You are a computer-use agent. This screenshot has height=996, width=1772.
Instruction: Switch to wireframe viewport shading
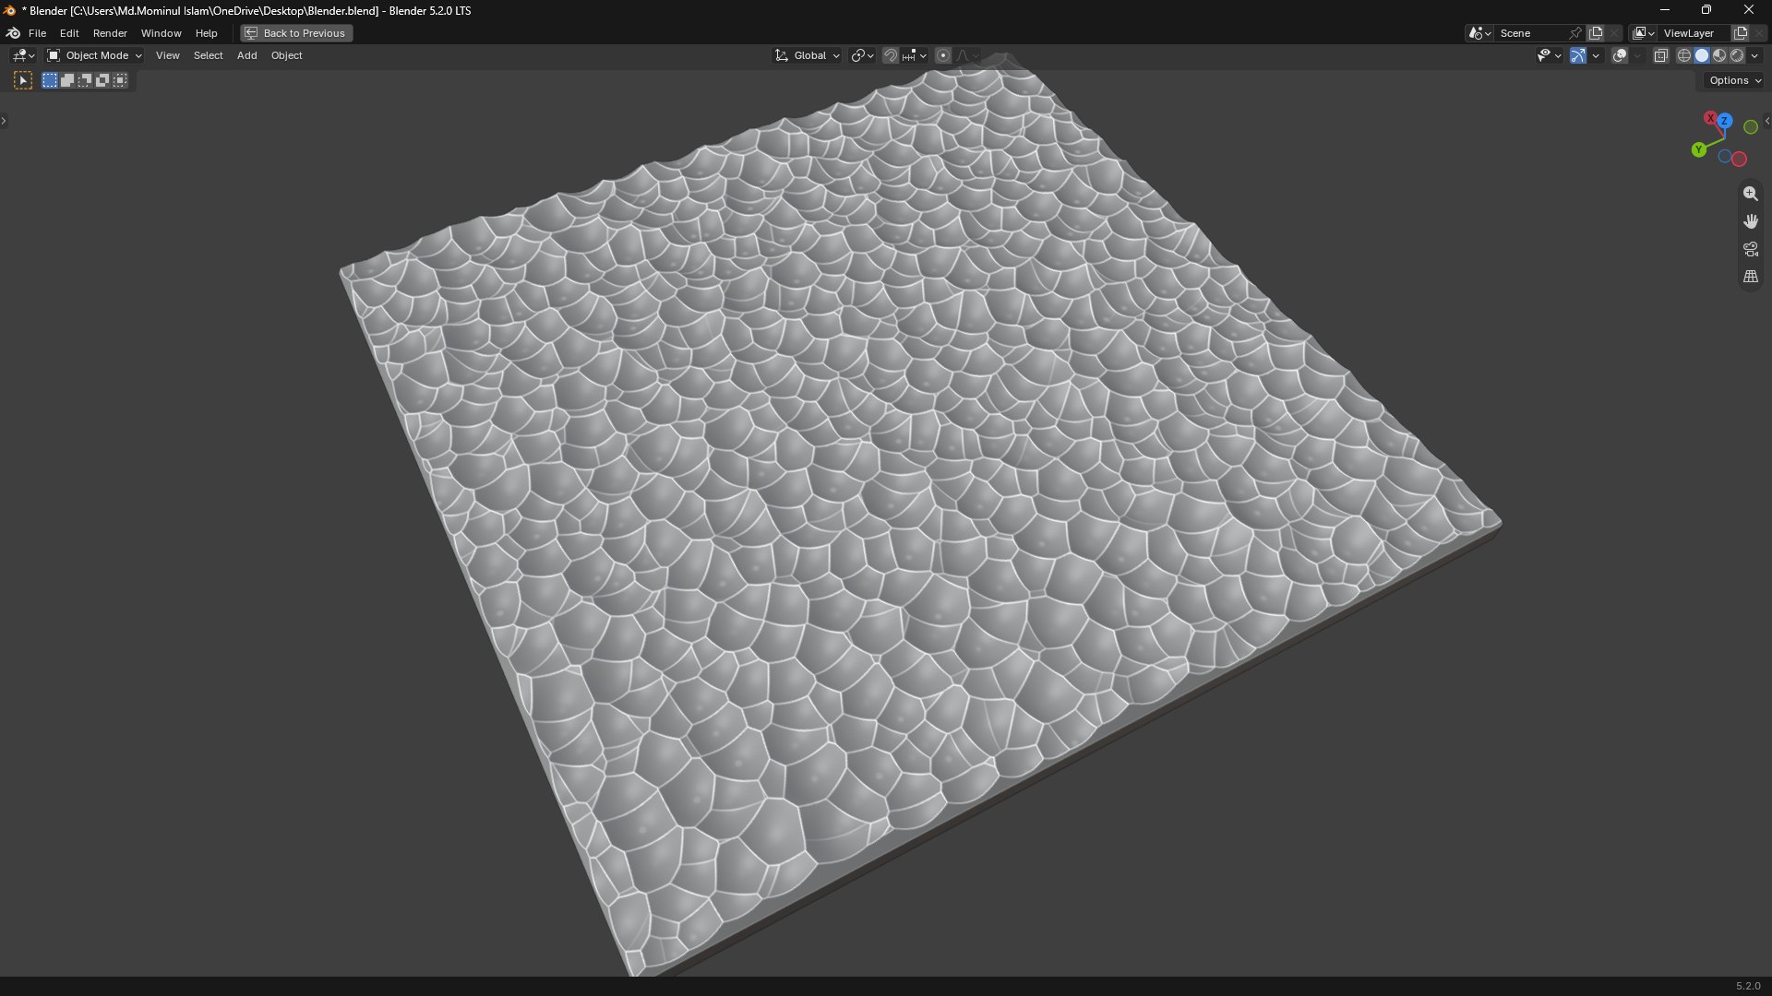pos(1684,55)
